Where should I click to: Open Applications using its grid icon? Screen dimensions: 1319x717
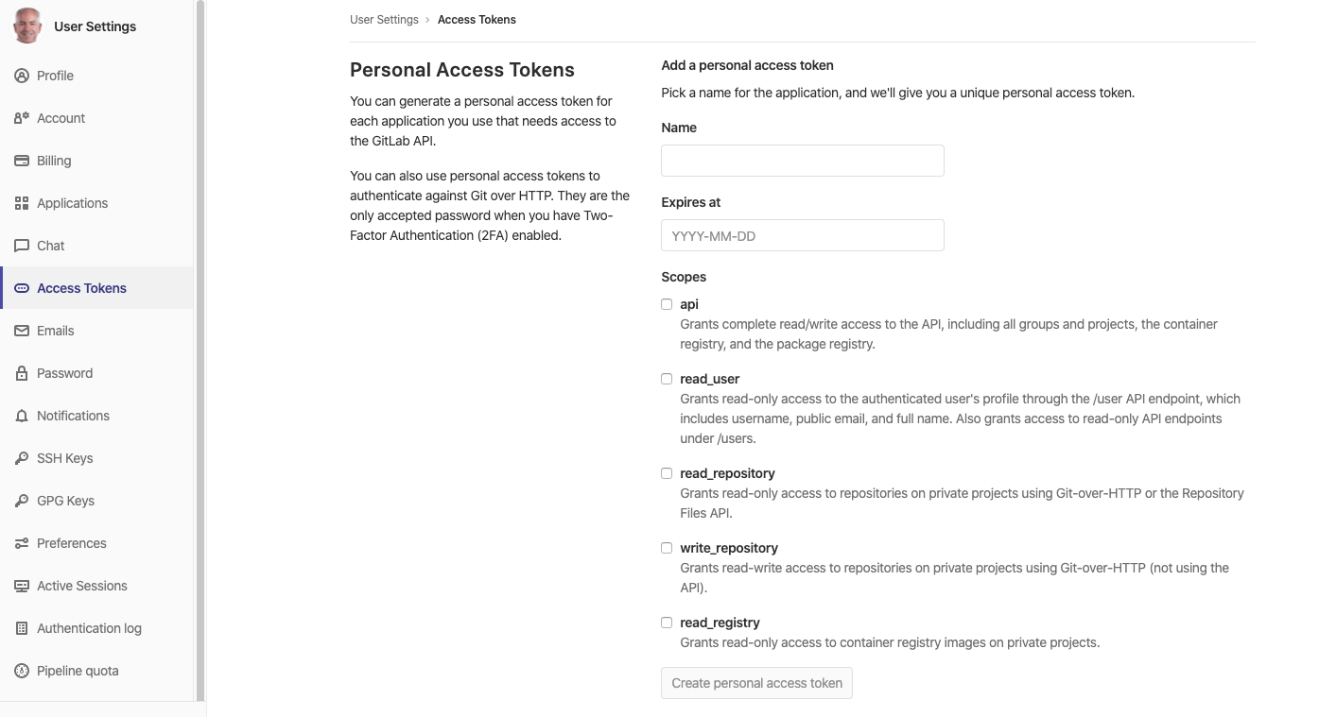point(21,203)
